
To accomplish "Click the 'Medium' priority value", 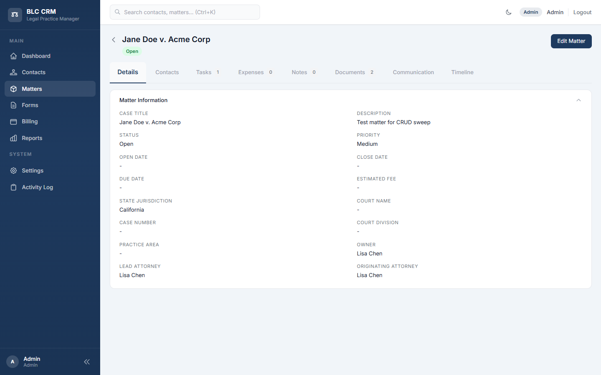I will tap(367, 144).
